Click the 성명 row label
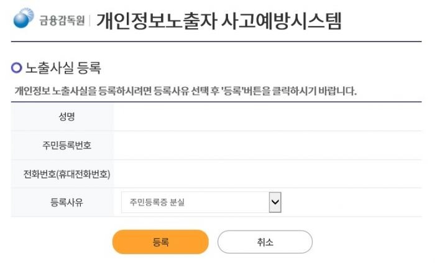Screen dimensions: 435x274 point(62,116)
